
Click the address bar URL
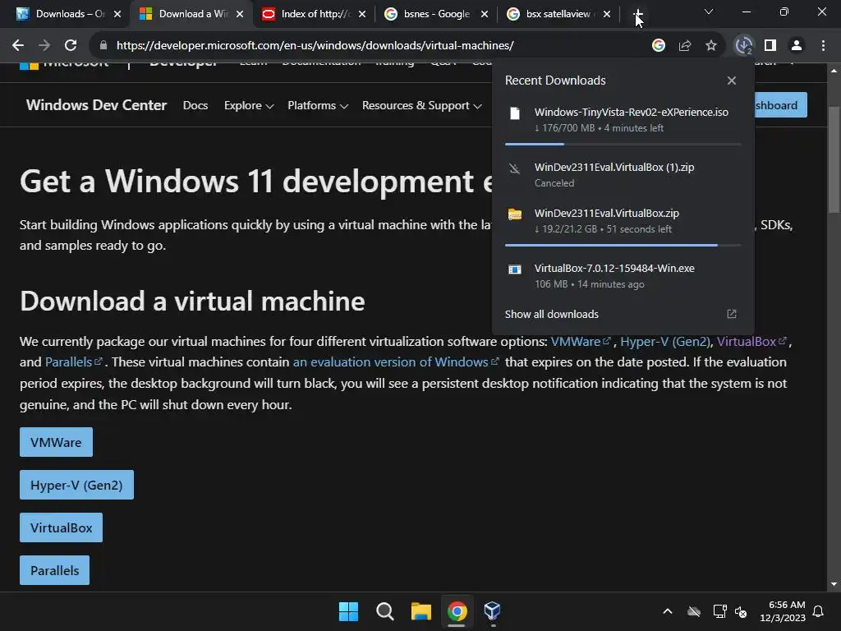click(315, 46)
